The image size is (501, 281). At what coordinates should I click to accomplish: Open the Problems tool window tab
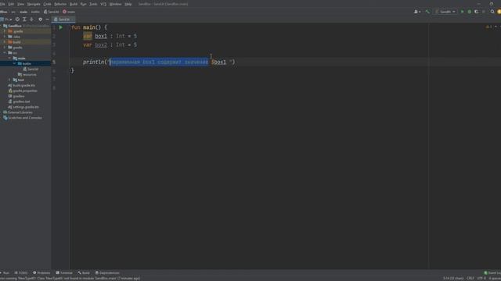click(x=41, y=272)
